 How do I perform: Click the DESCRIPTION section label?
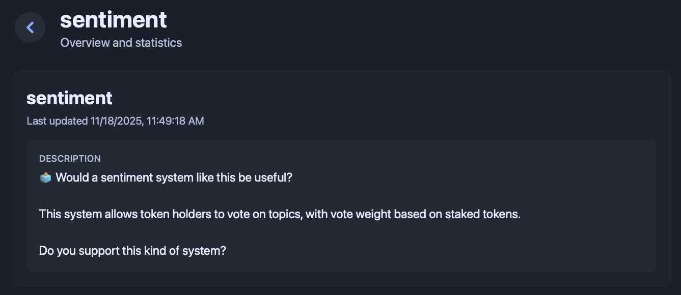click(x=70, y=159)
